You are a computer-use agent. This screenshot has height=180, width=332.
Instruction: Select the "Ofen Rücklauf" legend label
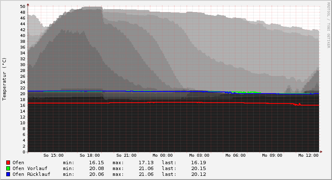[31, 174]
